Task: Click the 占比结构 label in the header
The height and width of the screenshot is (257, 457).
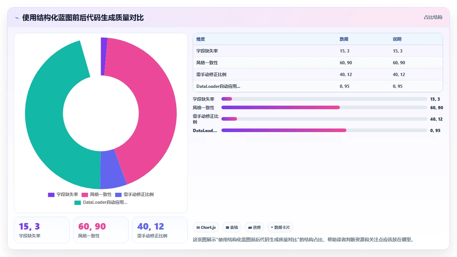Action: point(433,17)
